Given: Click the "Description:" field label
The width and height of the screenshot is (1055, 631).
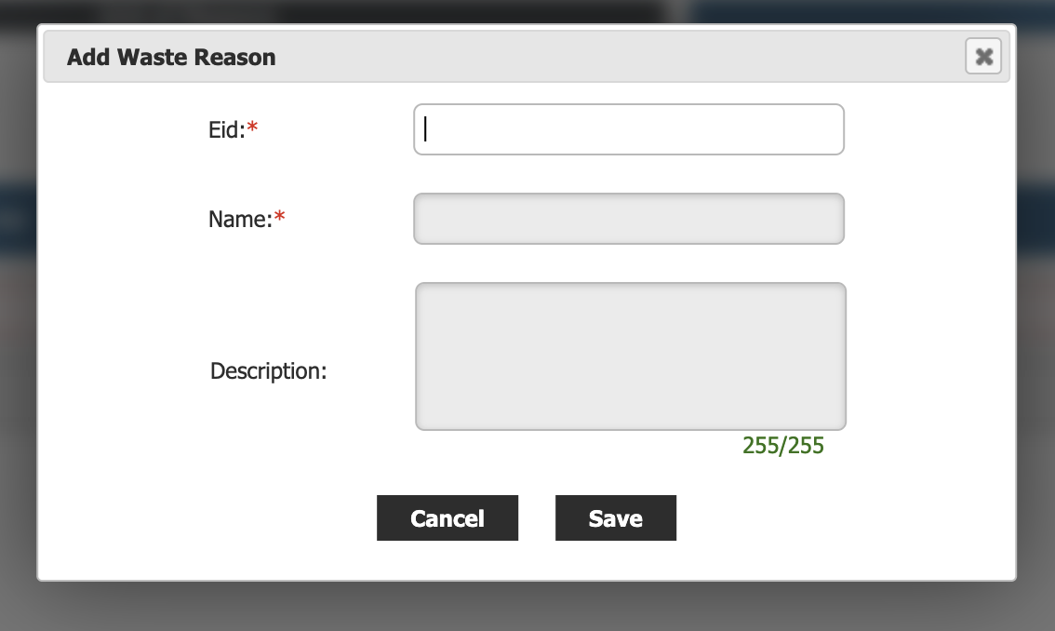Looking at the screenshot, I should (268, 371).
